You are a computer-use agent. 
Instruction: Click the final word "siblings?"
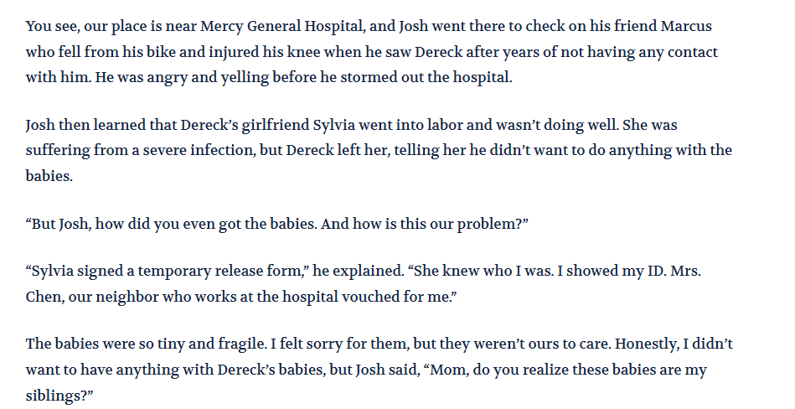(x=59, y=396)
